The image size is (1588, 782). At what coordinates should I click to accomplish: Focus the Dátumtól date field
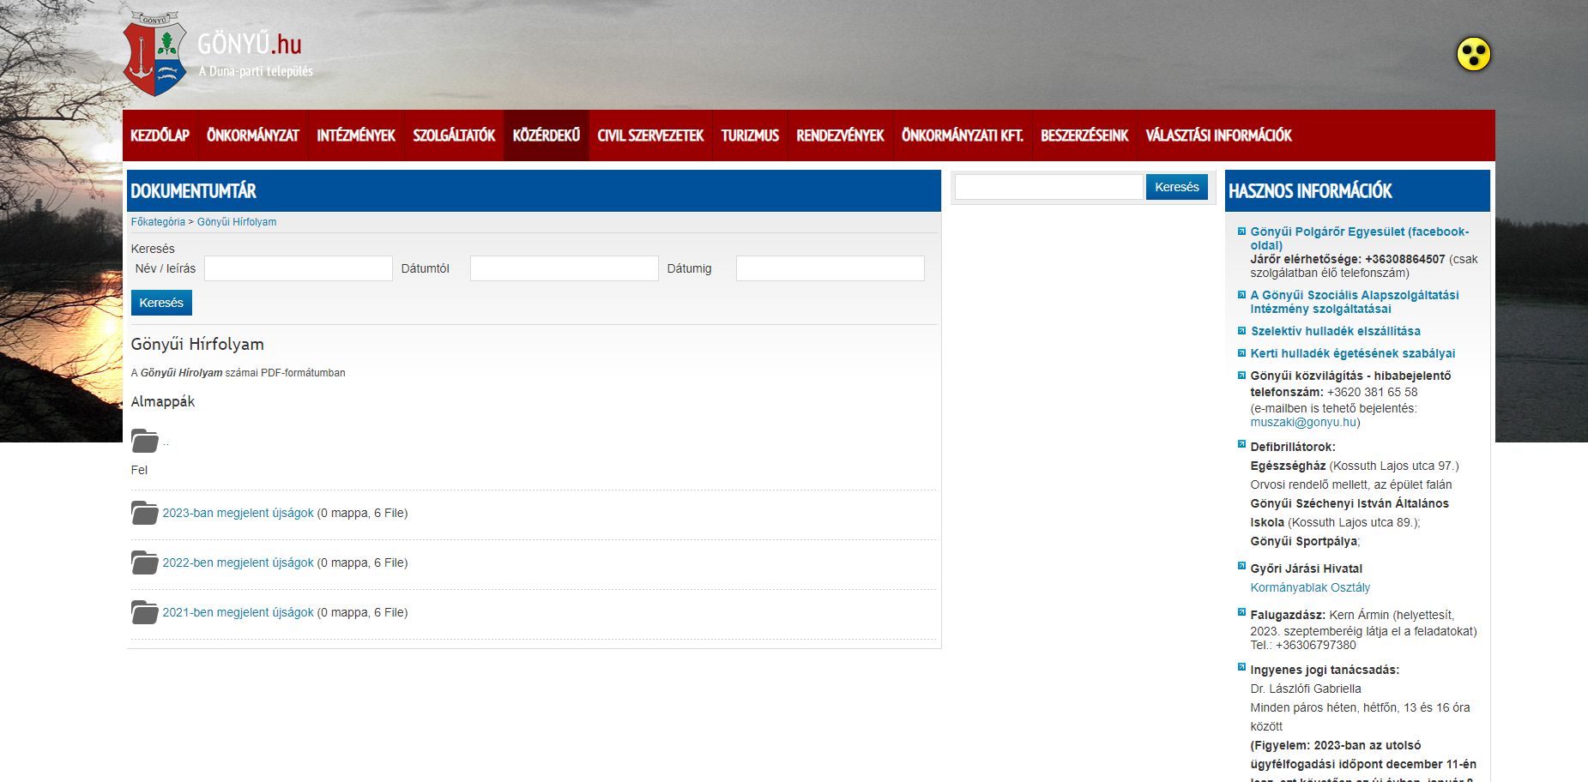click(x=565, y=268)
